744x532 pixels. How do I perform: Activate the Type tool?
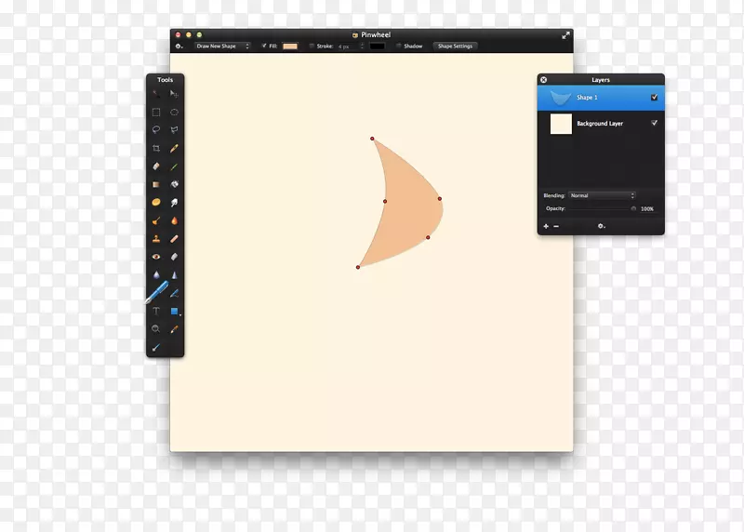[x=156, y=311]
